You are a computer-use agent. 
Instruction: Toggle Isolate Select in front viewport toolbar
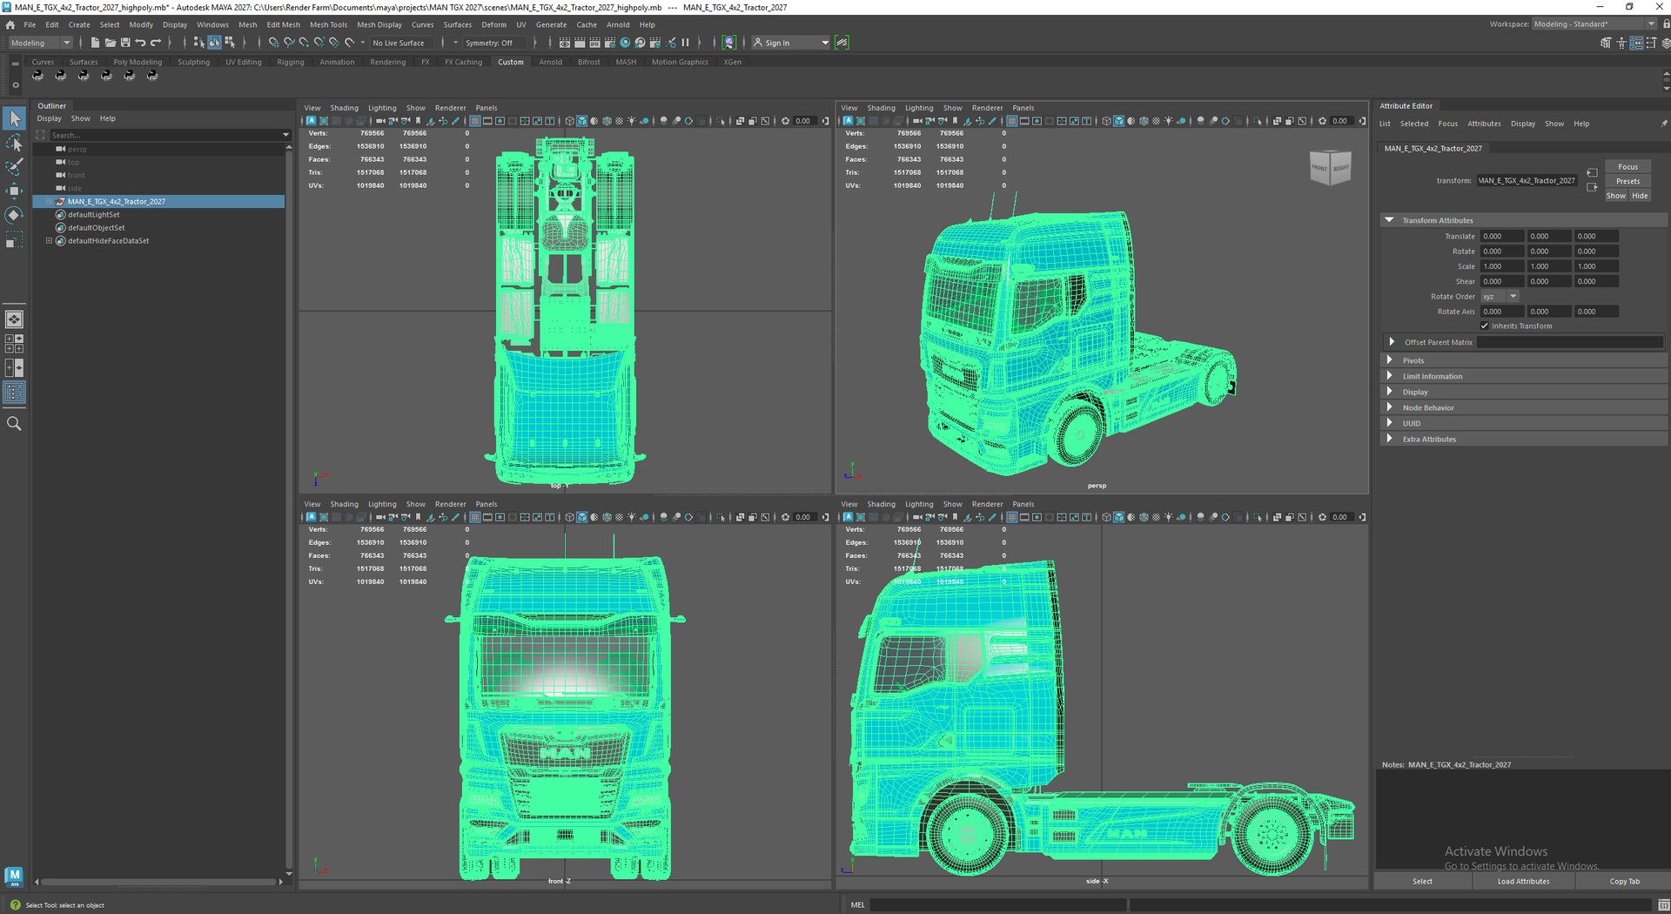(x=720, y=517)
